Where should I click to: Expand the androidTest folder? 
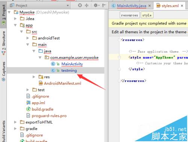point(28,38)
